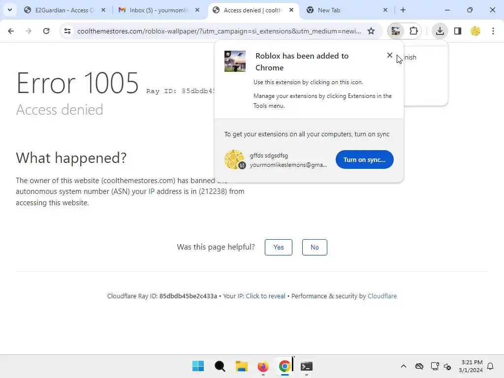Select the Access denied coolthemestores tab
This screenshot has width=504, height=378.
253,10
